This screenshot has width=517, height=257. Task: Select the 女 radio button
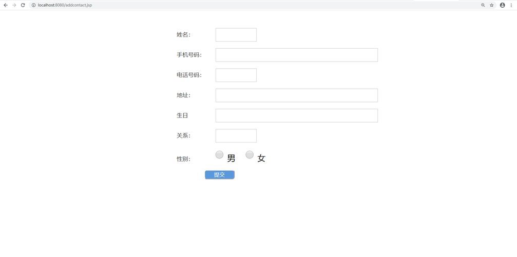250,154
